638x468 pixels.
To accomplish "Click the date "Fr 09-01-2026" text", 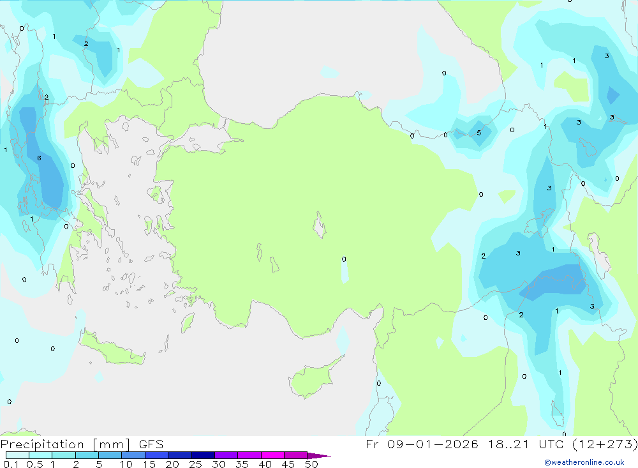I will click(422, 444).
